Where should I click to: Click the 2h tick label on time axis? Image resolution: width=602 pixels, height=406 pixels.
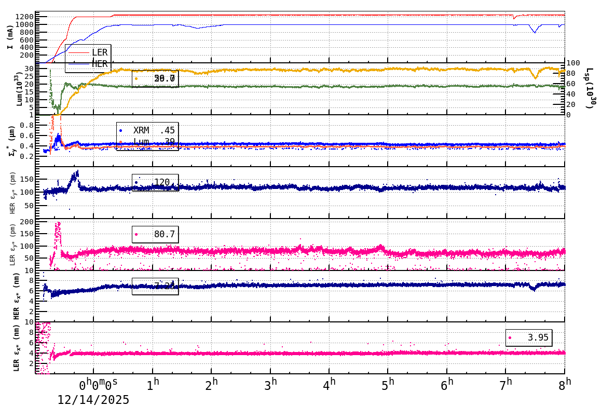click(x=212, y=385)
